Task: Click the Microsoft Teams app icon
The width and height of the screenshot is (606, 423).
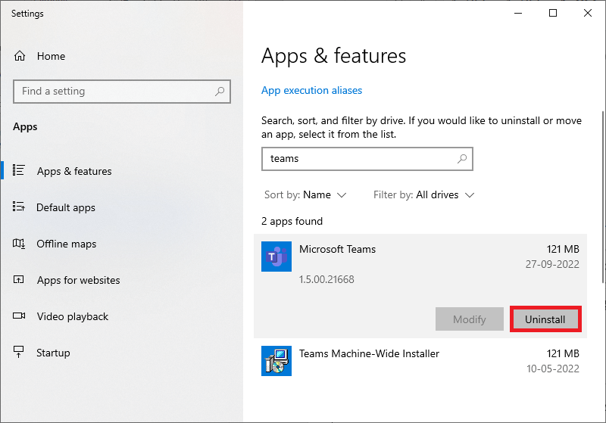Action: (276, 257)
